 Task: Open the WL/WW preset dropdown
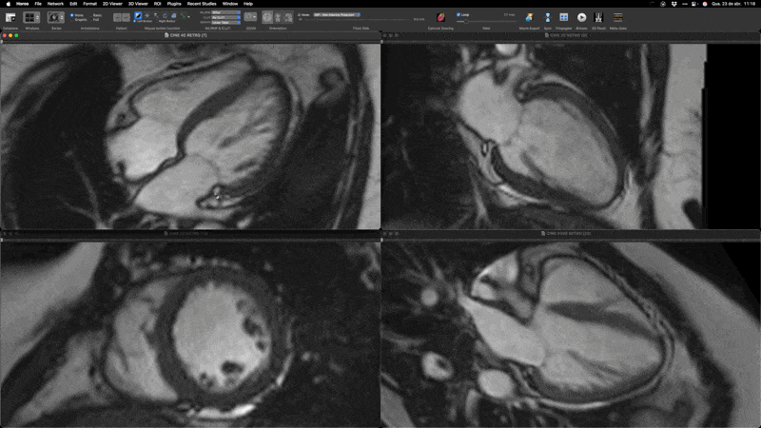[x=225, y=12]
